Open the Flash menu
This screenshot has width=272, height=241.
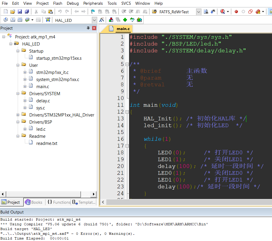[x=58, y=3]
